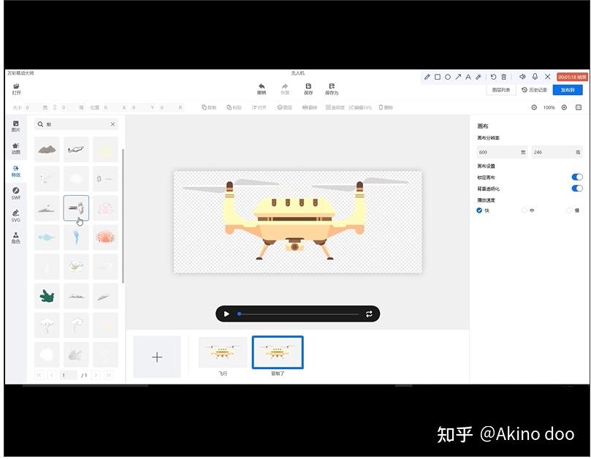The image size is (591, 459).
Task: Select the 中 (medium) playback speed
Action: (x=525, y=210)
